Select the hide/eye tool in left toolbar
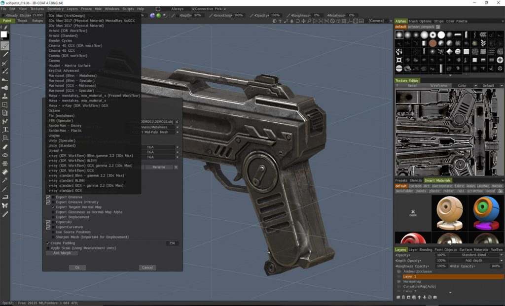 click(x=5, y=155)
